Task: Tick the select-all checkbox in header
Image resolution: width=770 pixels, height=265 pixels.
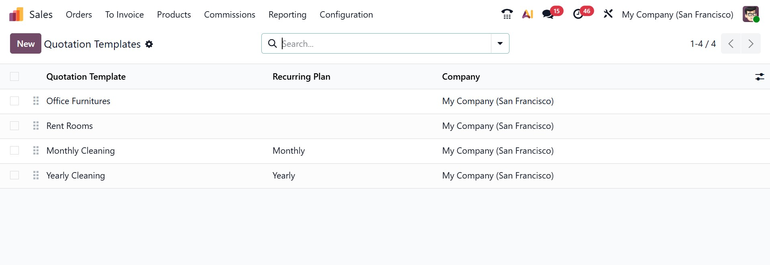Action: point(14,76)
